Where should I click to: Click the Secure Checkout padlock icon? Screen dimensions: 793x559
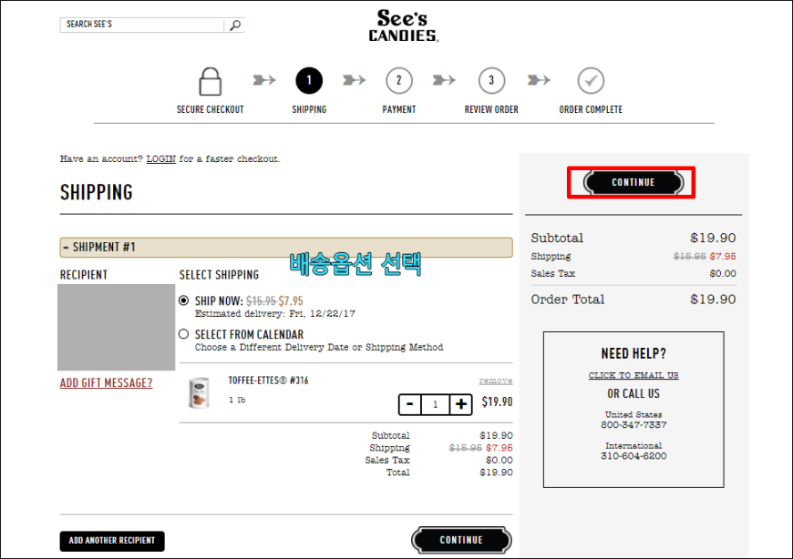click(210, 81)
